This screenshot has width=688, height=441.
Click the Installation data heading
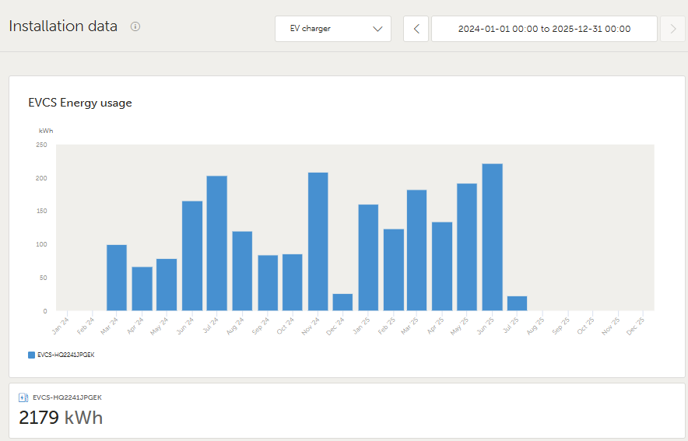(x=63, y=26)
